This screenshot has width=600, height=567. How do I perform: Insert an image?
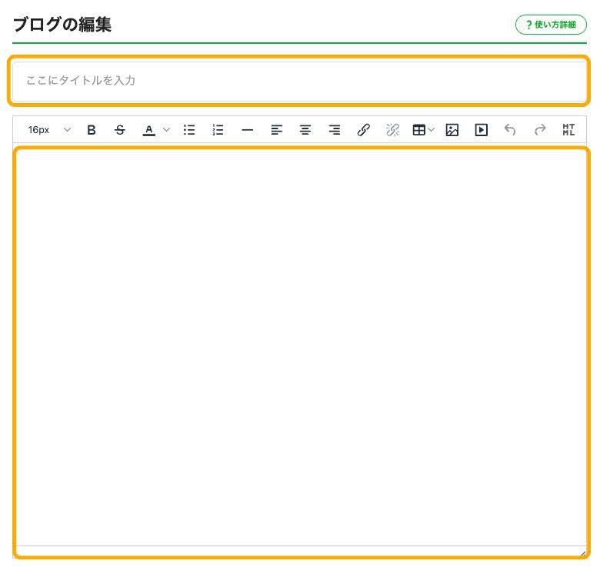(x=452, y=130)
